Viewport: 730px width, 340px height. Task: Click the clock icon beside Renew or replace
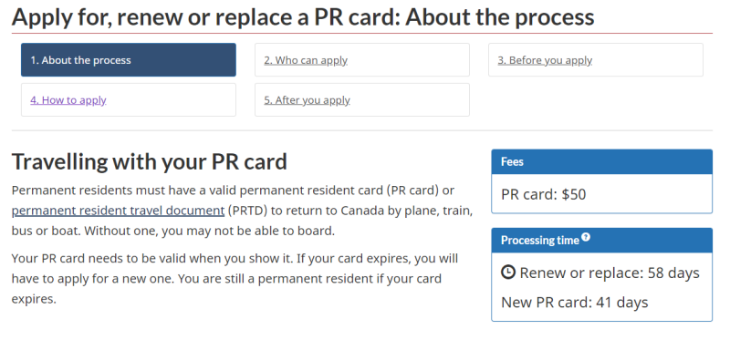pyautogui.click(x=508, y=273)
